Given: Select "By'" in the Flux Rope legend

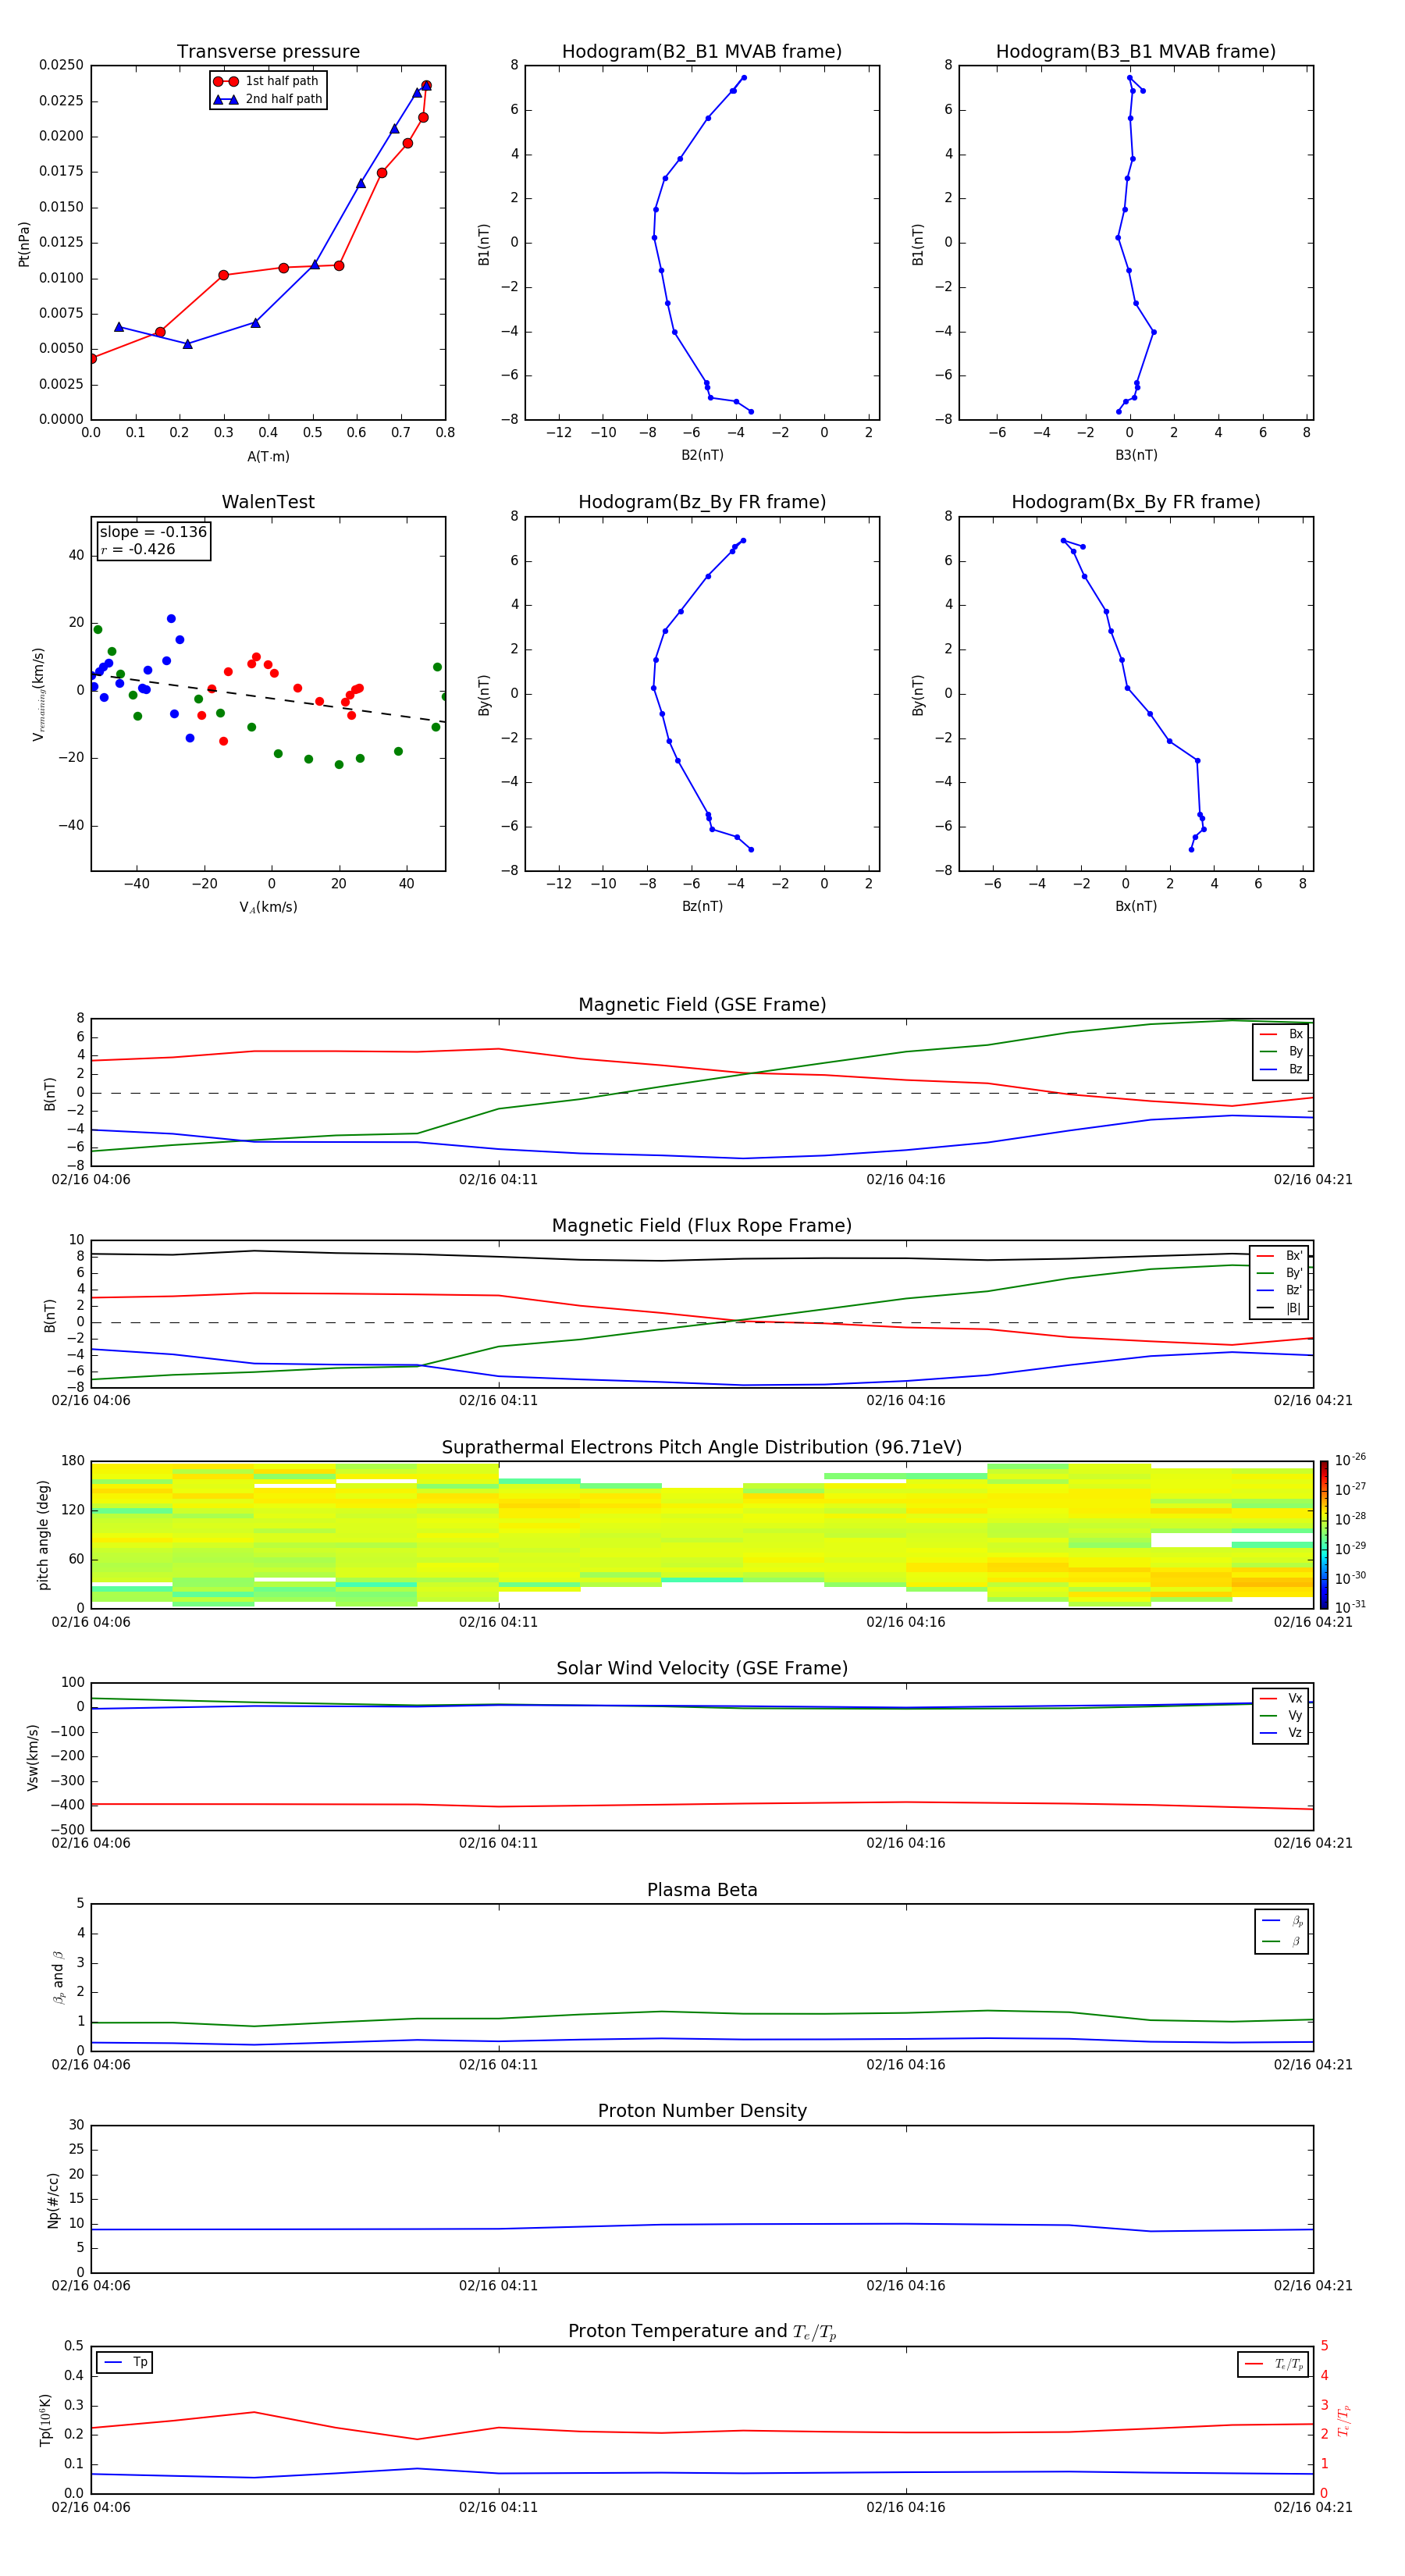Looking at the screenshot, I should (x=1281, y=1273).
